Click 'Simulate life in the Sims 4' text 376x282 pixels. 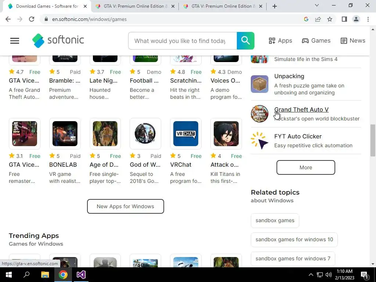(306, 59)
